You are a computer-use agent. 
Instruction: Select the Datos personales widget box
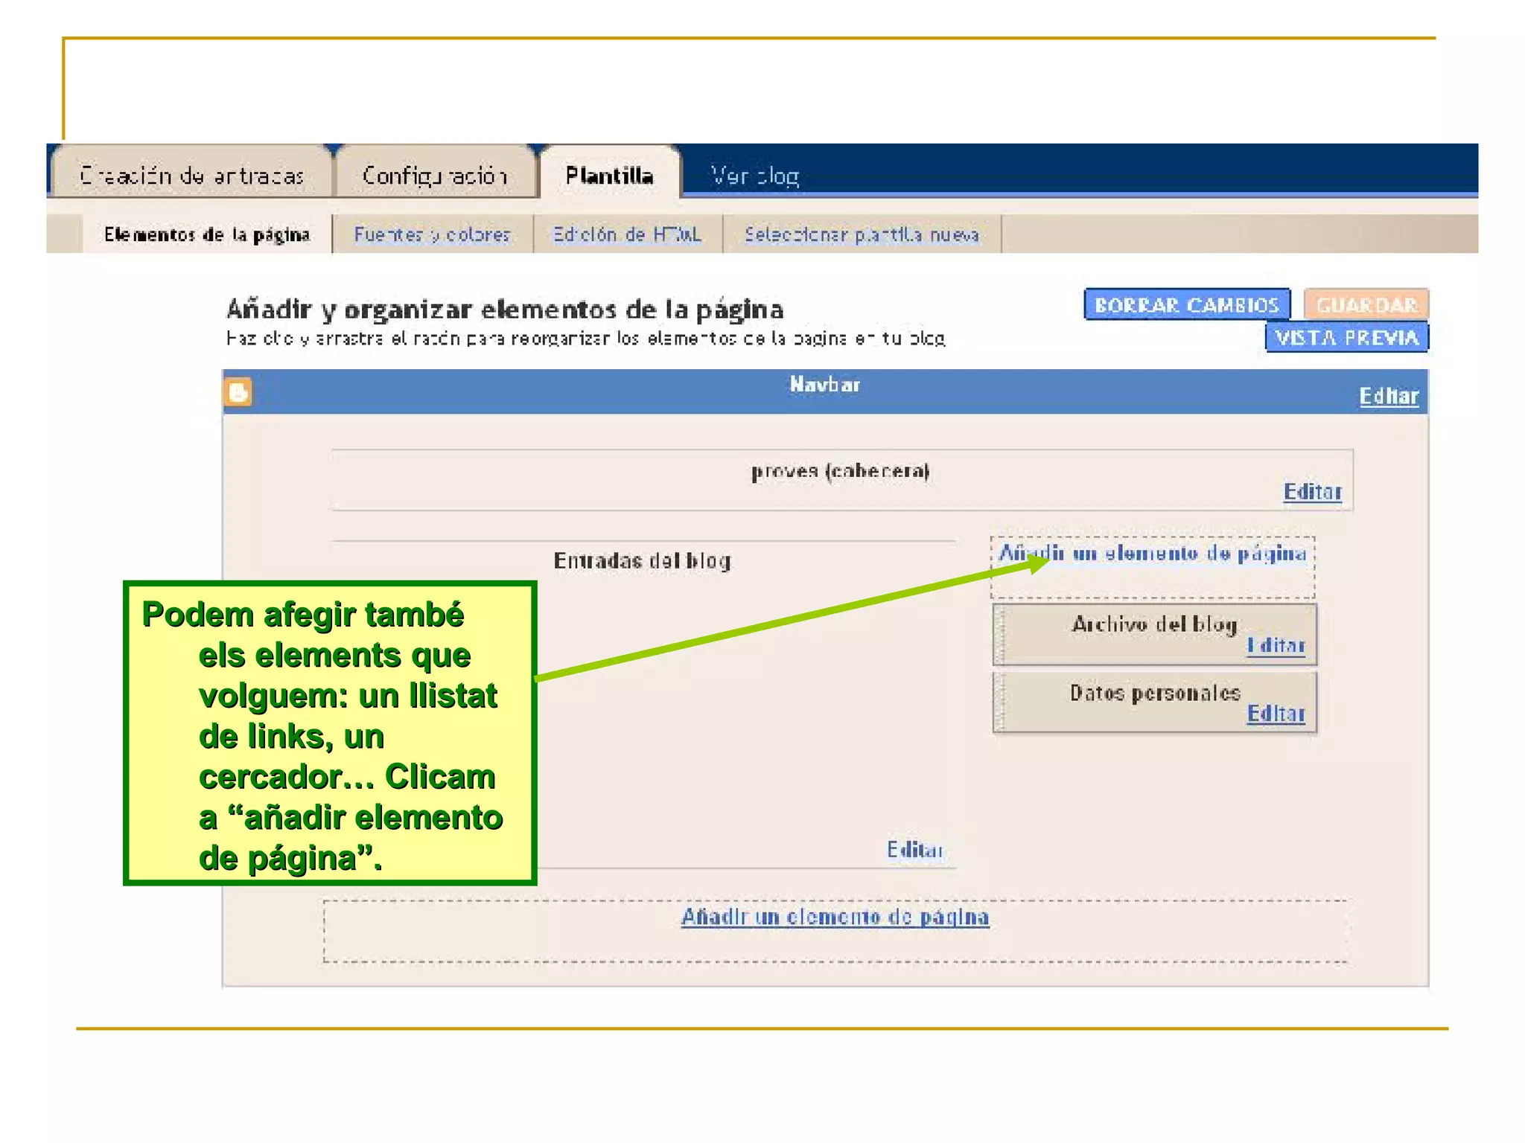1117,699
